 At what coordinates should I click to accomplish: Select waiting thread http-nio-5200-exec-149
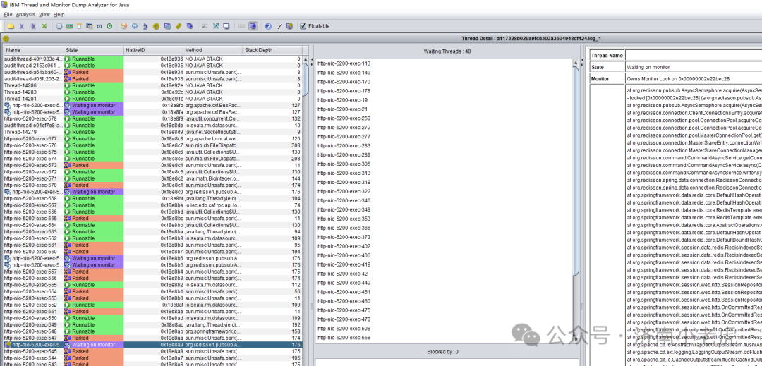[x=344, y=73]
